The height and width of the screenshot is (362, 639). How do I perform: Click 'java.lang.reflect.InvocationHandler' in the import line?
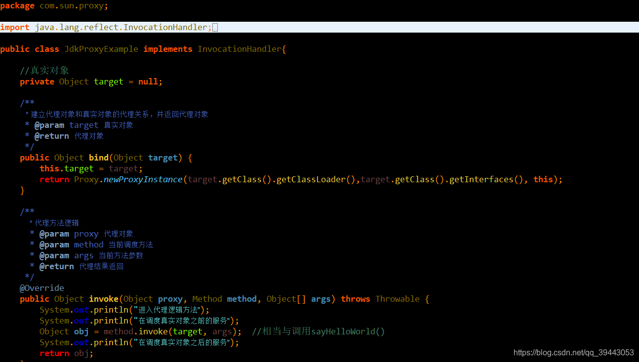click(121, 27)
